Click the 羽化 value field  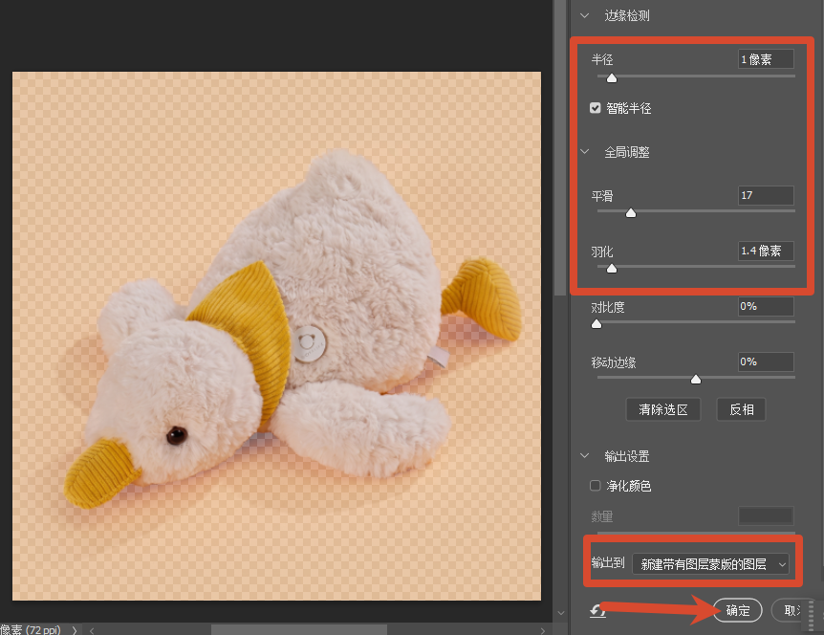pos(766,251)
